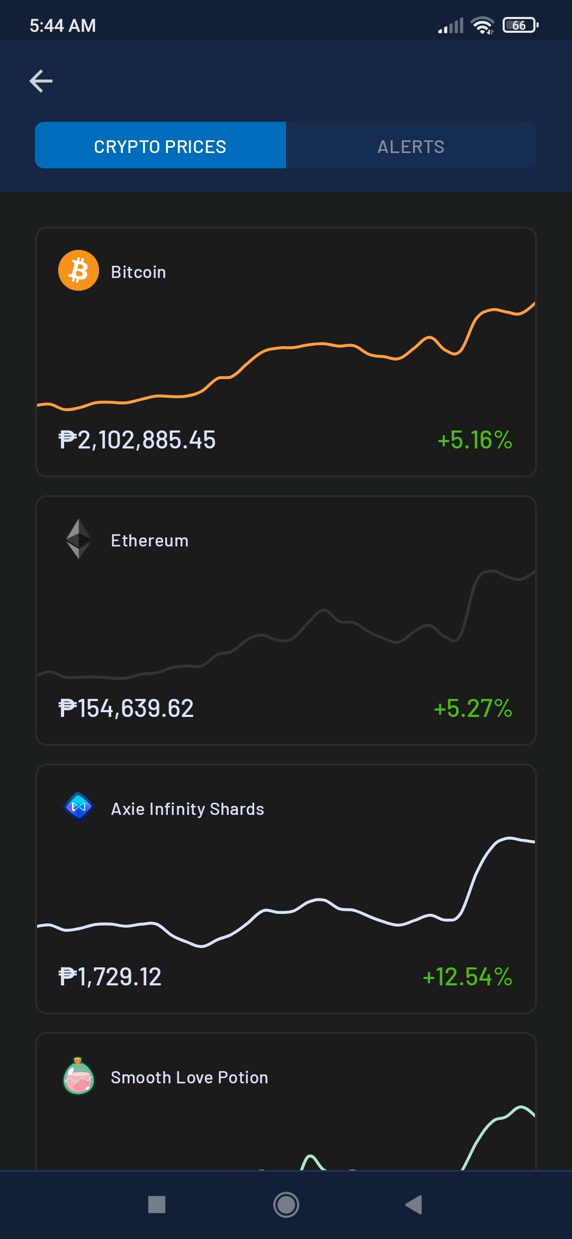Screen dimensions: 572x1239
Task: Tap the grey Ethereum price chart
Action: 286,625
